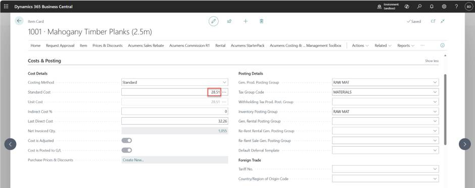Open search with the magnifier icon

[419, 7]
